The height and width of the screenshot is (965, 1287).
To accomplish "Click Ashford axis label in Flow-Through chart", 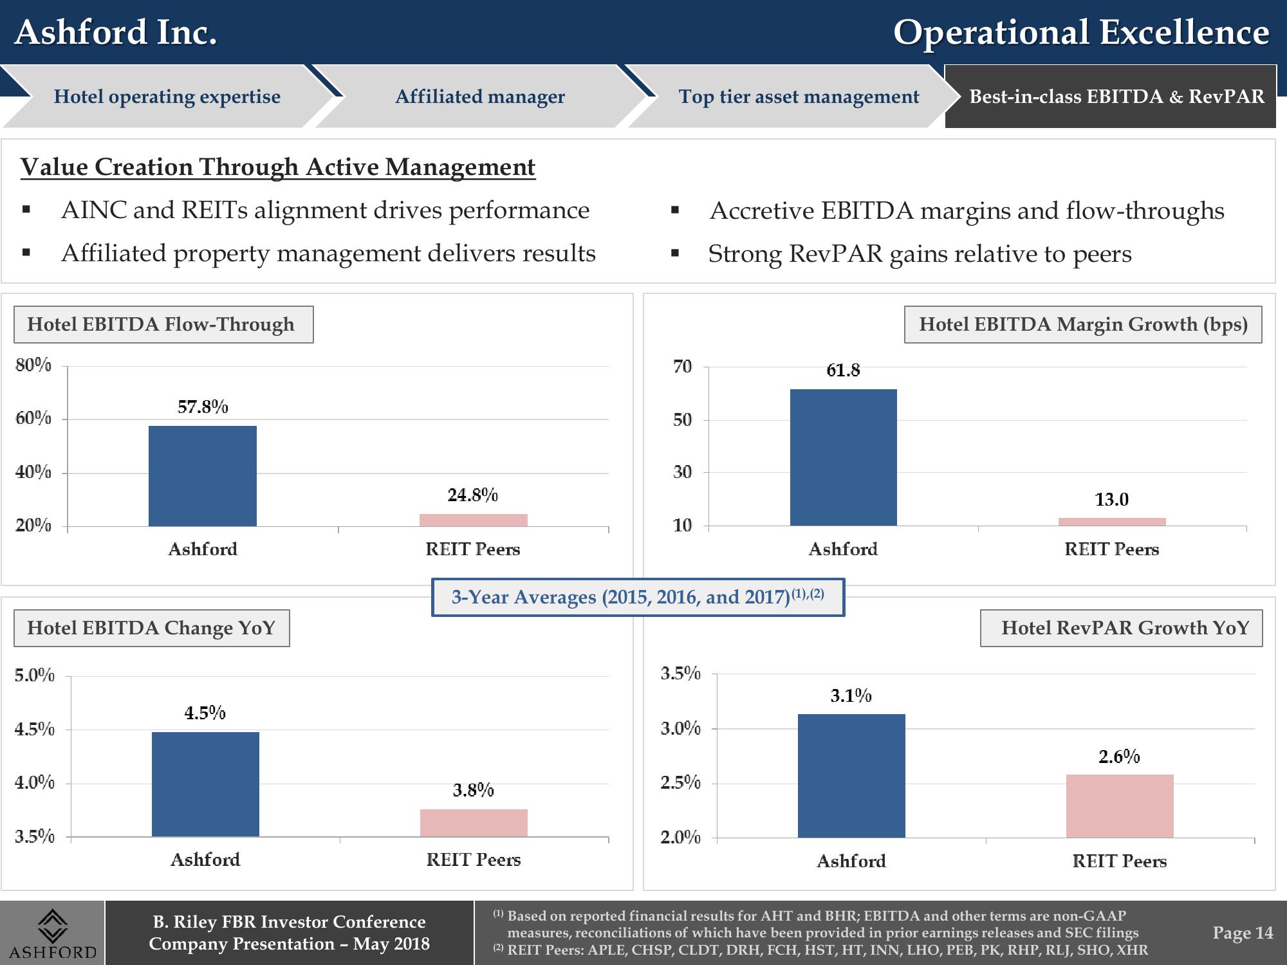I will click(203, 549).
